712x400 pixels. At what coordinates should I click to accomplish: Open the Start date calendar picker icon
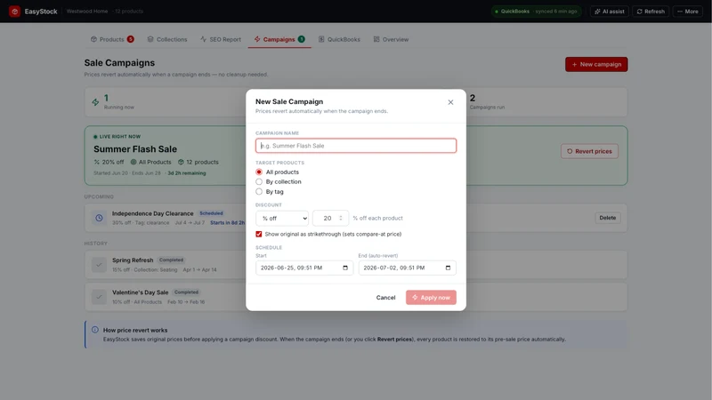tap(345, 268)
